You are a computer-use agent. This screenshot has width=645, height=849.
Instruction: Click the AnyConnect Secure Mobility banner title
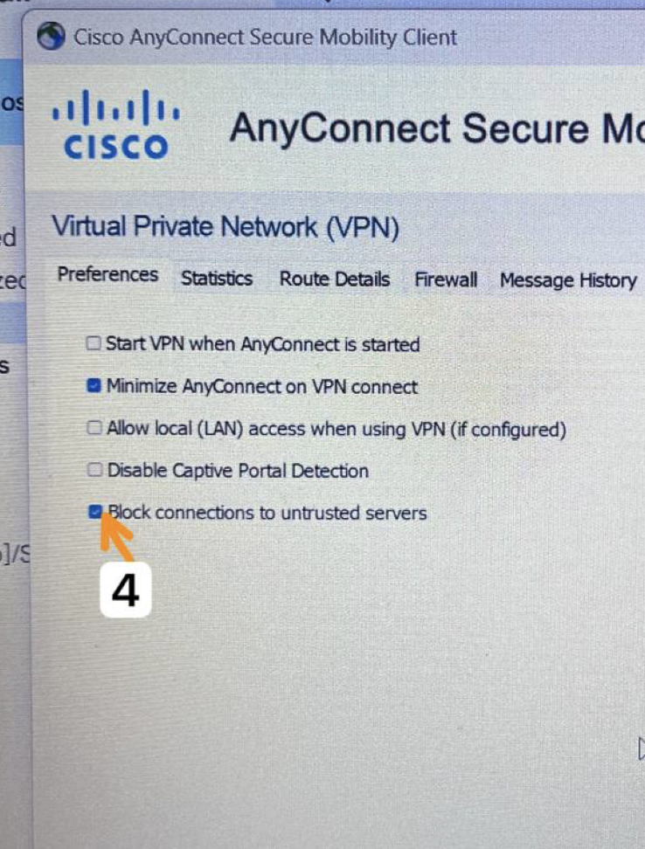click(436, 129)
